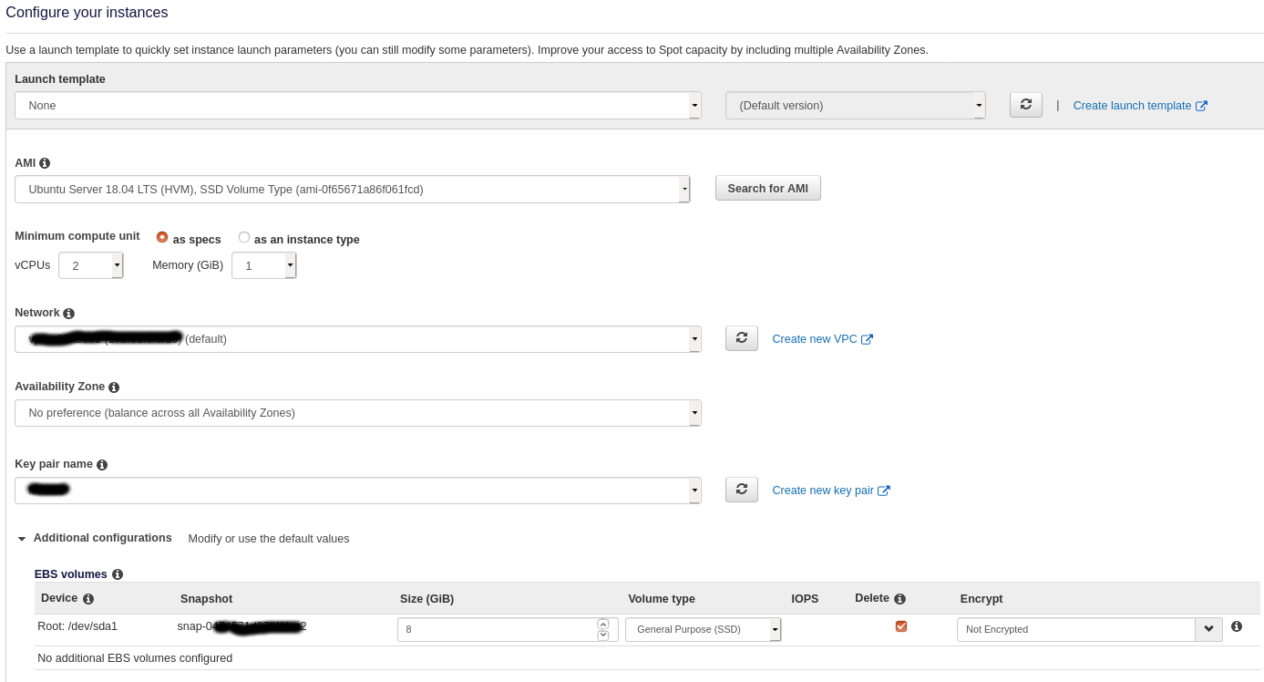This screenshot has width=1264, height=682.
Task: Open the AMI selection dropdown
Action: click(x=352, y=190)
